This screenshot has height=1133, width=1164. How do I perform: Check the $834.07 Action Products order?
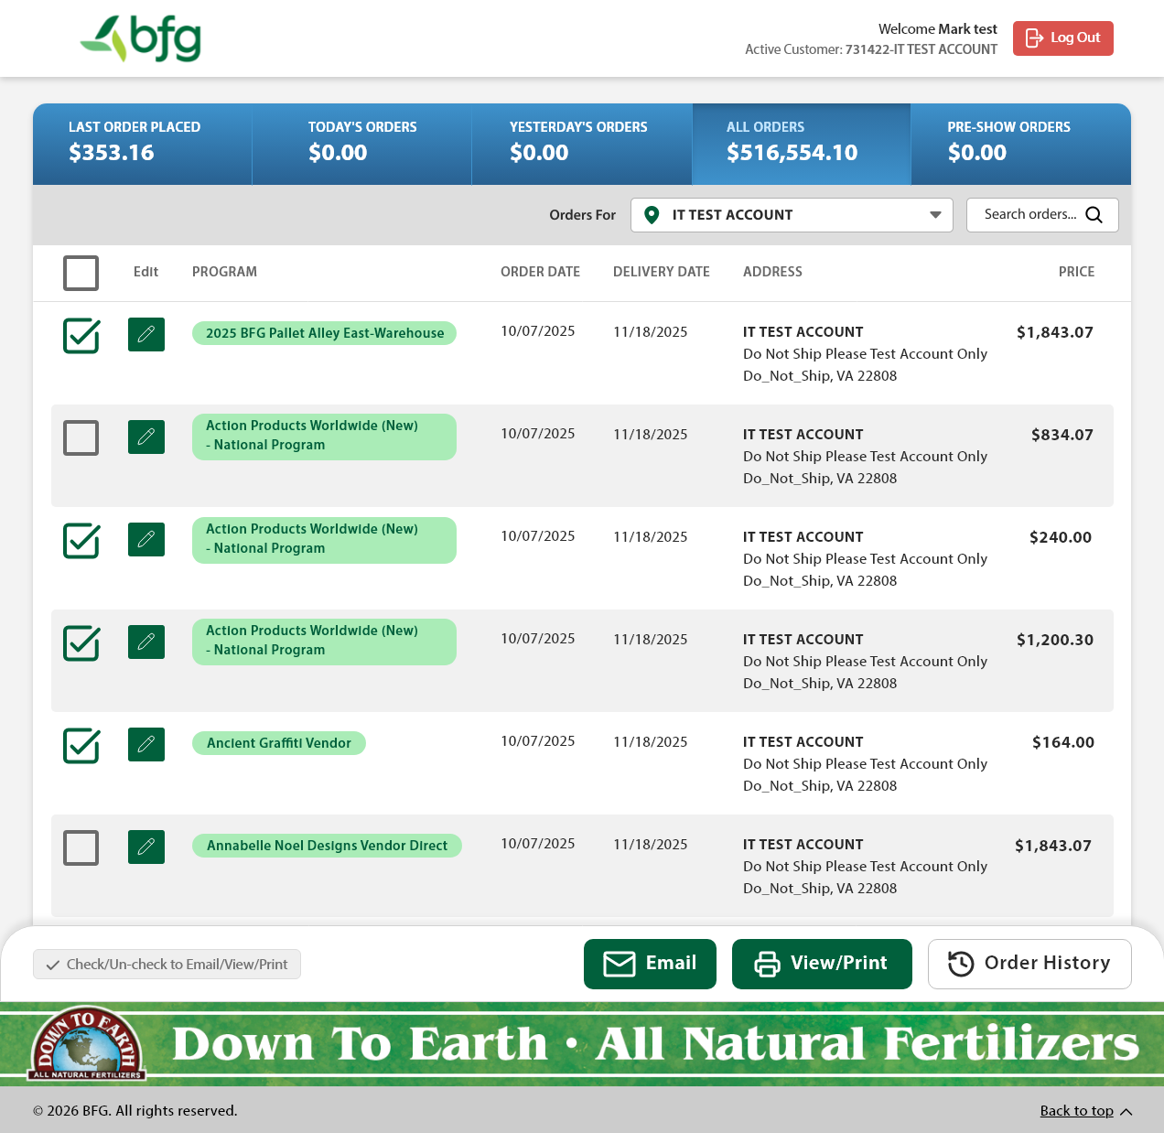click(81, 437)
